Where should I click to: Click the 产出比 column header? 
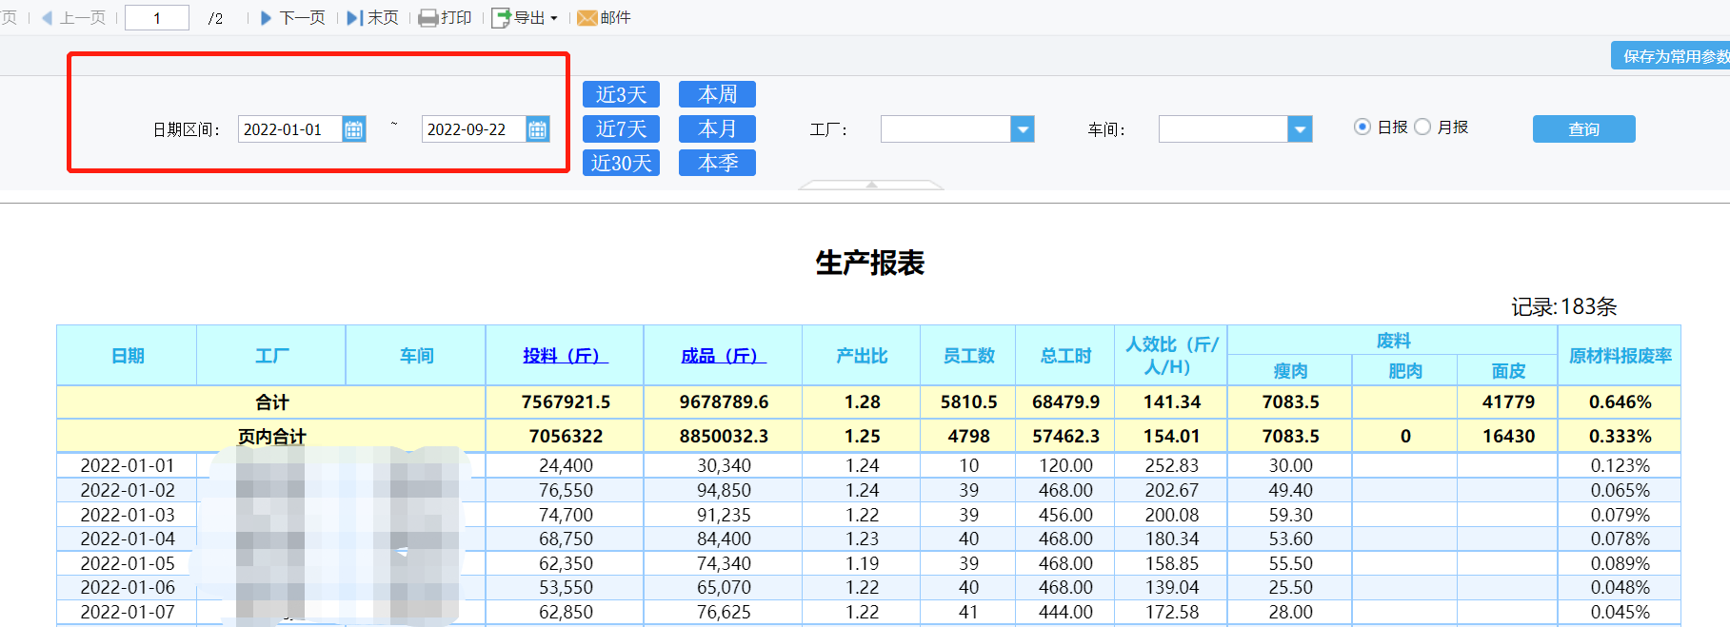click(862, 356)
